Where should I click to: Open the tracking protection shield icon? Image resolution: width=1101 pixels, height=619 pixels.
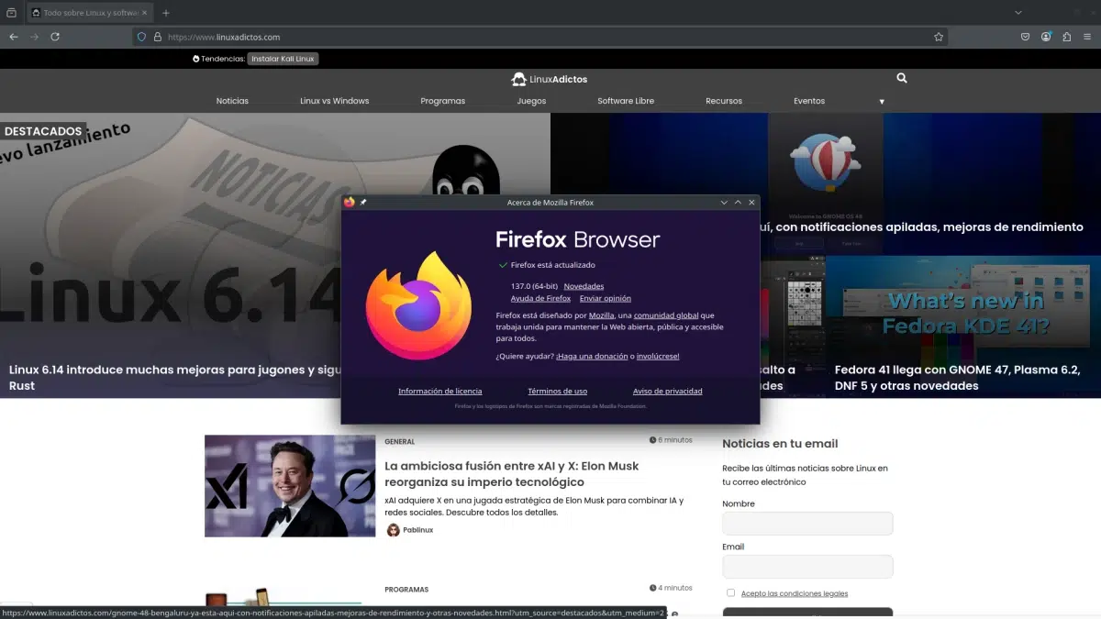click(141, 37)
